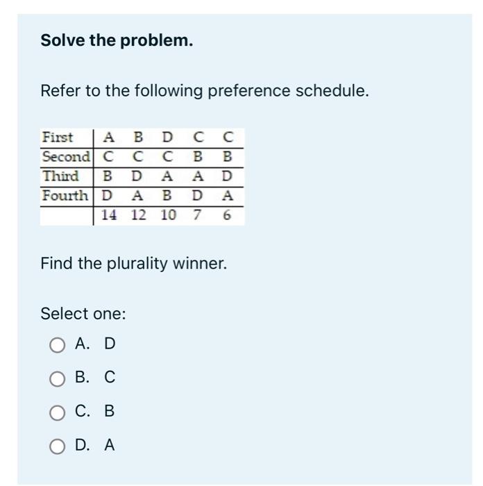Click the answer text 'B' beside label C.
483x486 pixels.
110,411
